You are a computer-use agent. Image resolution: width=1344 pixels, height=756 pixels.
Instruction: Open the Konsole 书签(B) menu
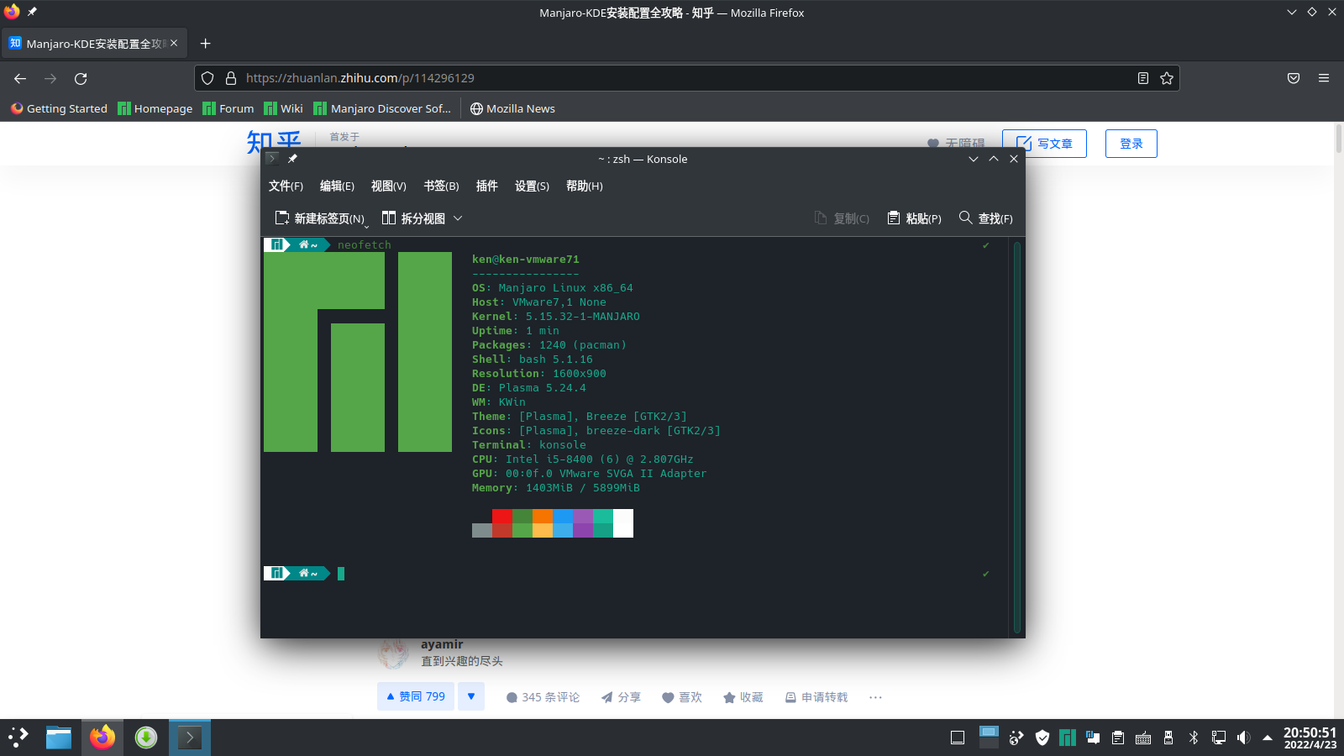441,186
